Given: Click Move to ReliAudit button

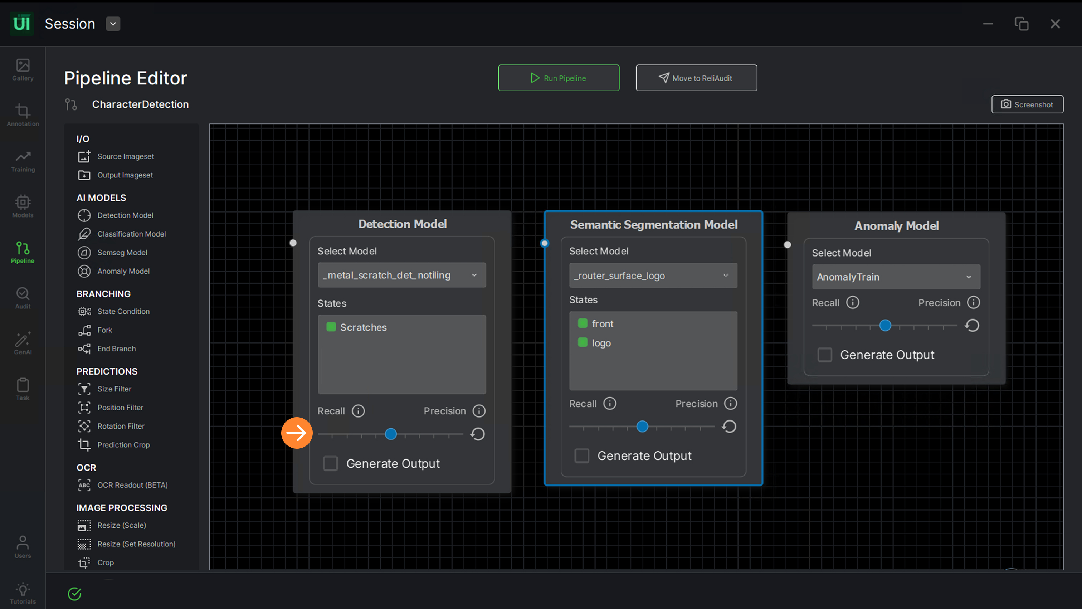Looking at the screenshot, I should [x=696, y=78].
